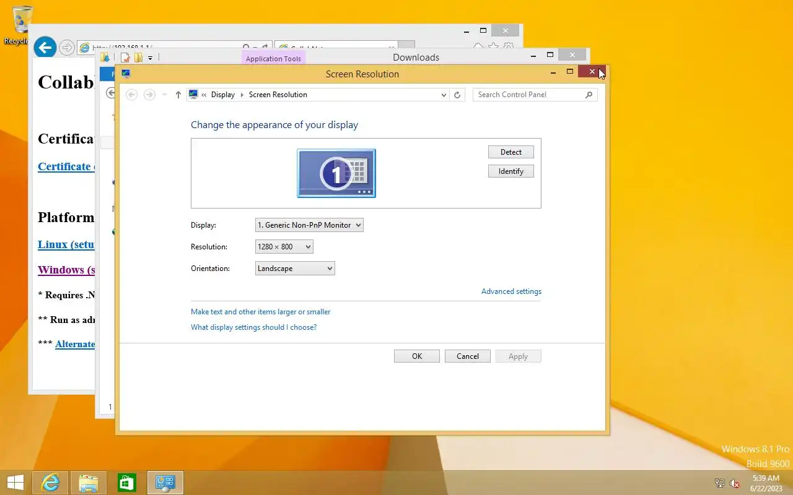793x495 pixels.
Task: Click the Apply button
Action: tap(519, 356)
